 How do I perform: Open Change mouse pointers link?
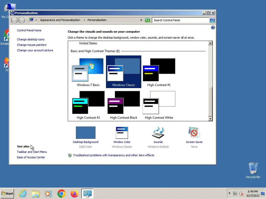tap(31, 45)
